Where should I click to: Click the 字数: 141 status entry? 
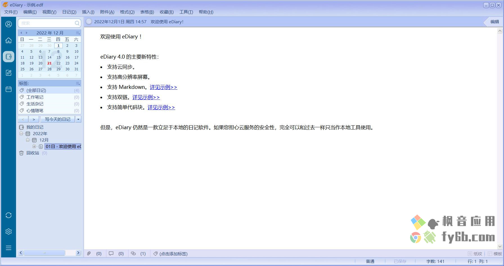pyautogui.click(x=435, y=261)
